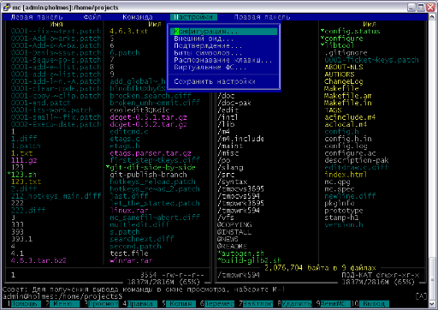
Task: Select file 393.1
Action: 21,239
